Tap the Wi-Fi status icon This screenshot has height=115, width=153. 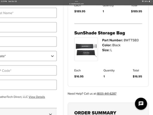[143, 2]
